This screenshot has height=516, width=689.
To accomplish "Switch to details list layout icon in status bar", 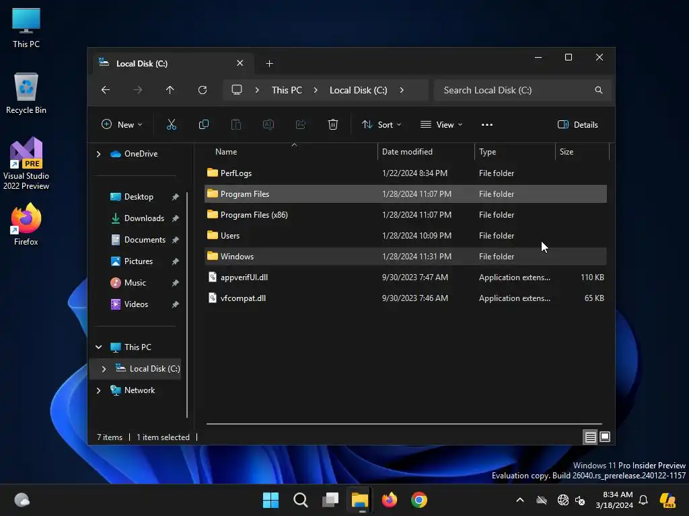I will click(590, 437).
